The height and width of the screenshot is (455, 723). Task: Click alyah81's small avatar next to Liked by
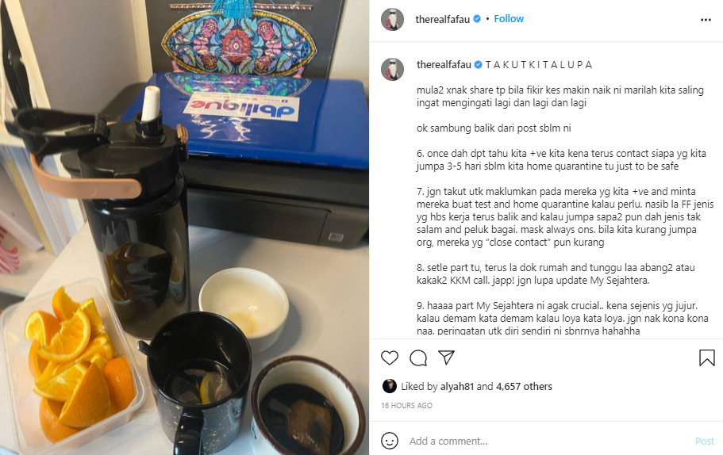pos(390,386)
